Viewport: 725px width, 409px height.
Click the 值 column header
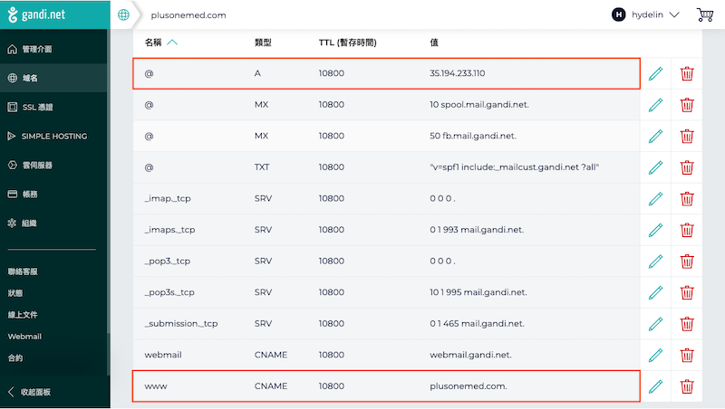434,43
